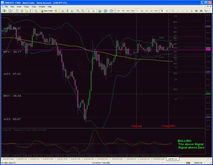Open the Window menu
This screenshot has width=213, height=165.
pyautogui.click(x=42, y=7)
